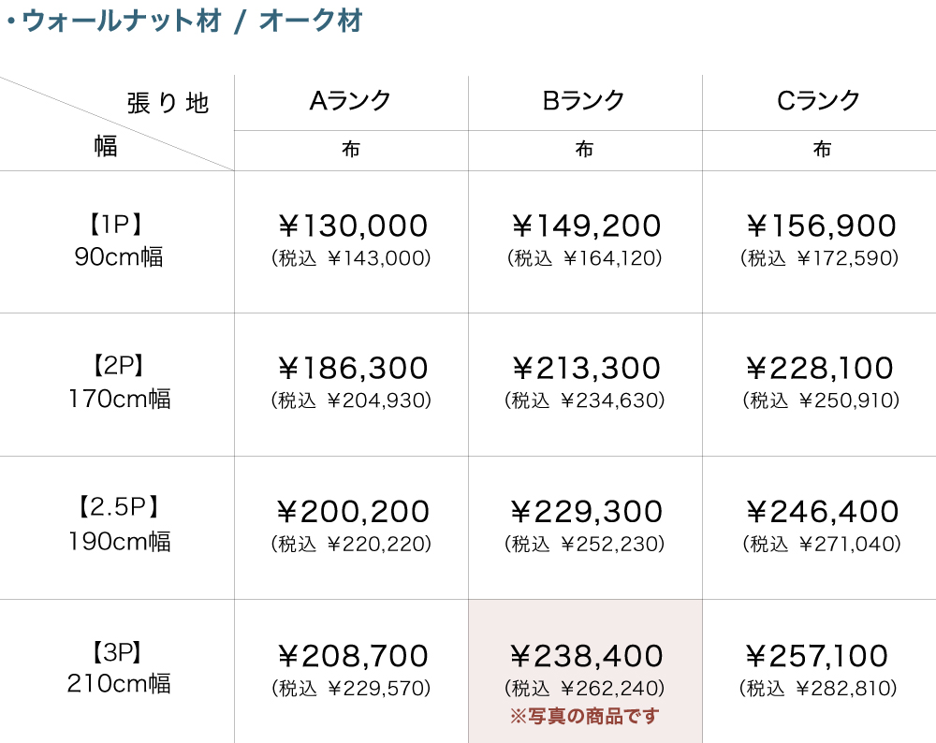Select the Aランク column header

(351, 101)
